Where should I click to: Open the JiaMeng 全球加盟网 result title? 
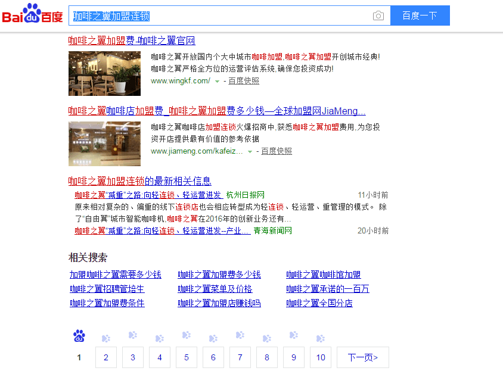pyautogui.click(x=217, y=111)
